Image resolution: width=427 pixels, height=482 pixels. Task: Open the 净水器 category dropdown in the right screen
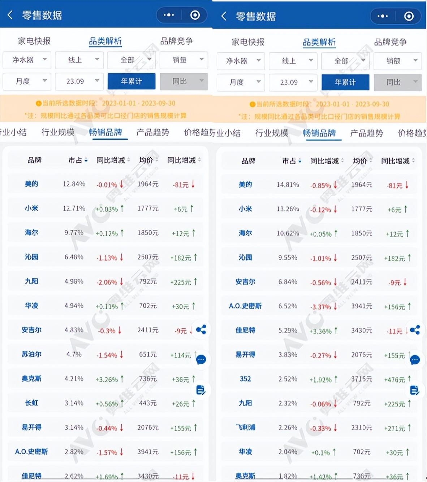[x=241, y=61]
